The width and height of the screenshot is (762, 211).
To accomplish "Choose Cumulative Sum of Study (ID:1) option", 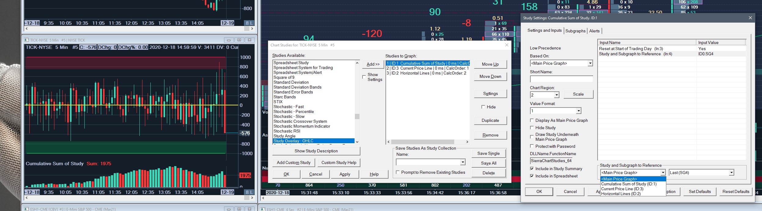I will pos(633,184).
